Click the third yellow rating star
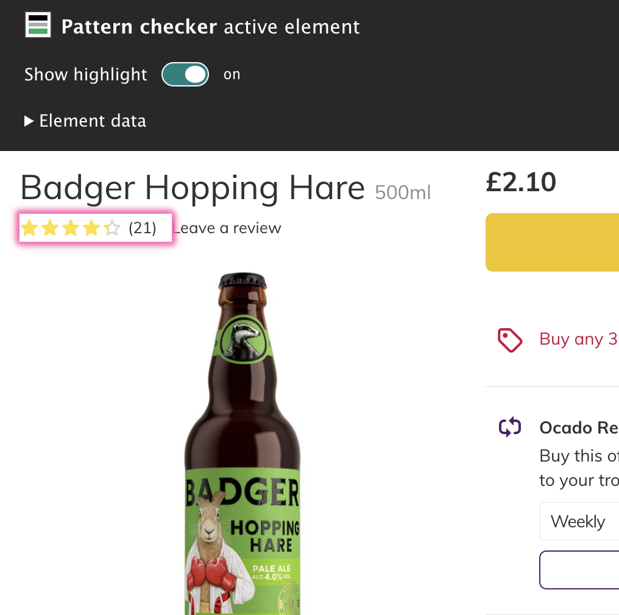619x615 pixels. pos(71,228)
